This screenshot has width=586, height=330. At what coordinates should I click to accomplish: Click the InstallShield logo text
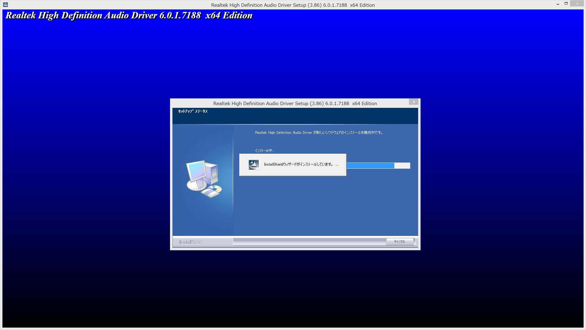191,242
